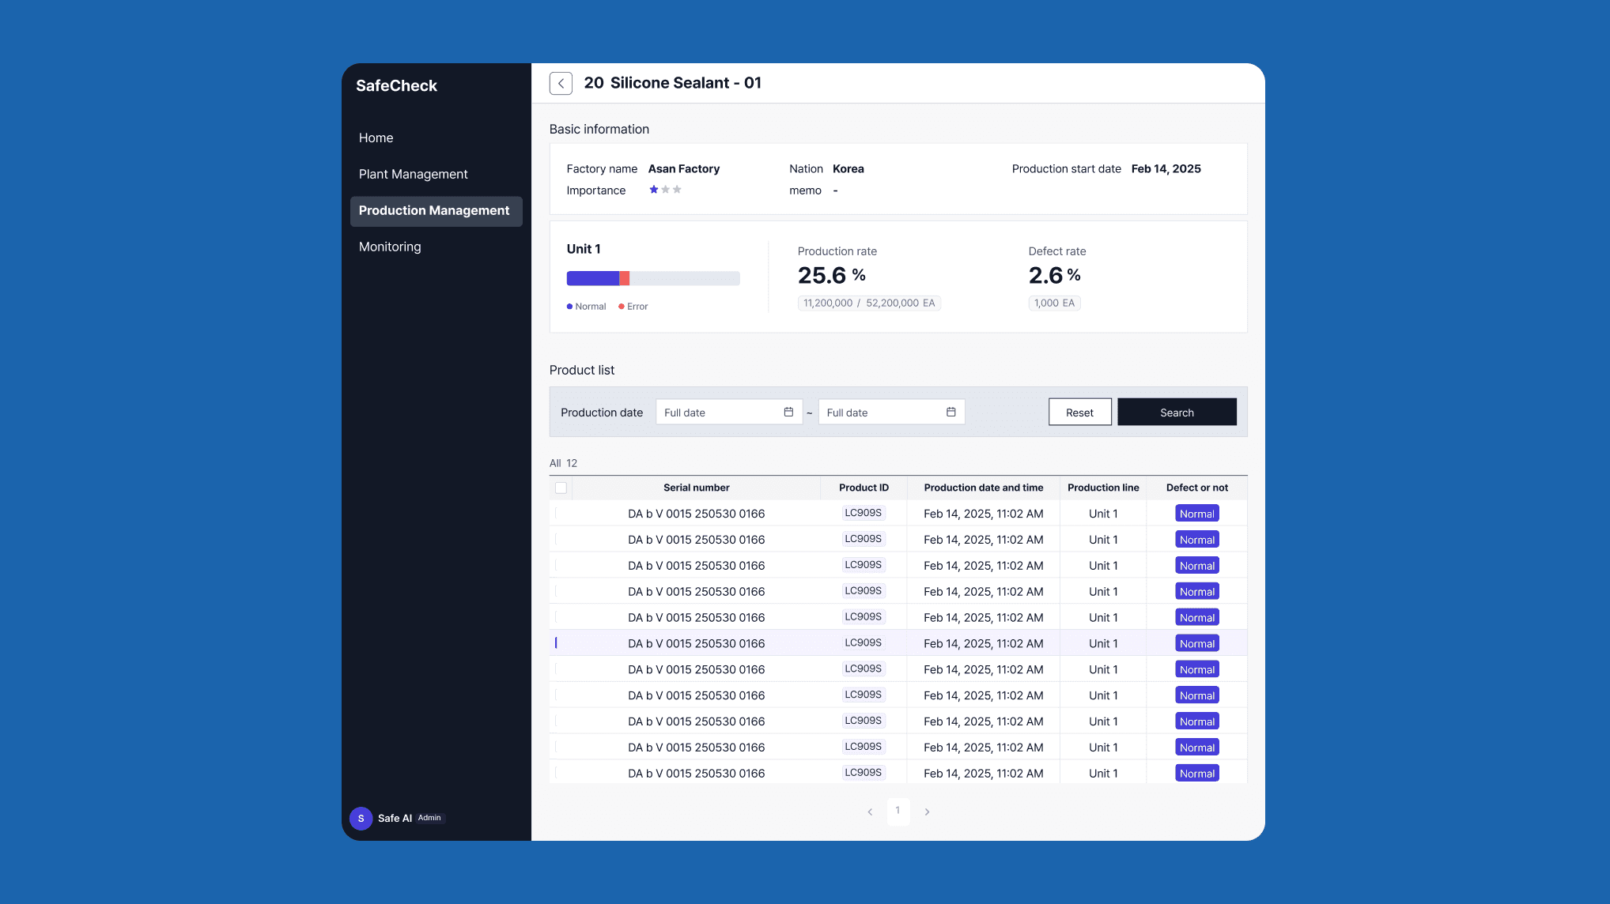Select Production Management in sidebar
1610x904 pixels.
tap(434, 210)
